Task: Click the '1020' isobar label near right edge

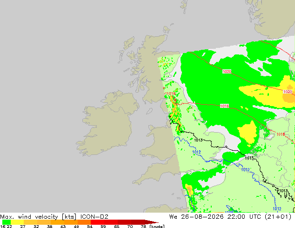Action: tap(288, 92)
